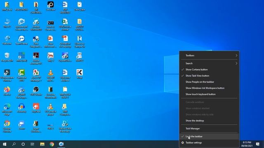Click the taskbar Search magnifier icon
Viewport: 264px width, 148px height.
coord(14,144)
